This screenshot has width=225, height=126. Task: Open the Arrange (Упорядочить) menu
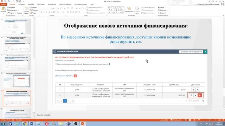129,10
